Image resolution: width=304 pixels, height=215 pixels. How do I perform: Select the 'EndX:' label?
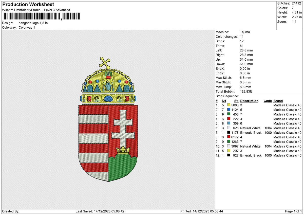click(220, 68)
